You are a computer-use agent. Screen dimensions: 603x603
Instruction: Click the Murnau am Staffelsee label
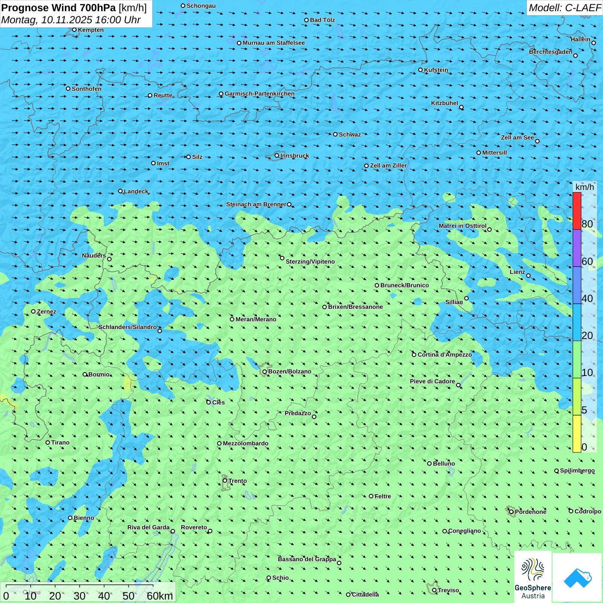(x=274, y=43)
